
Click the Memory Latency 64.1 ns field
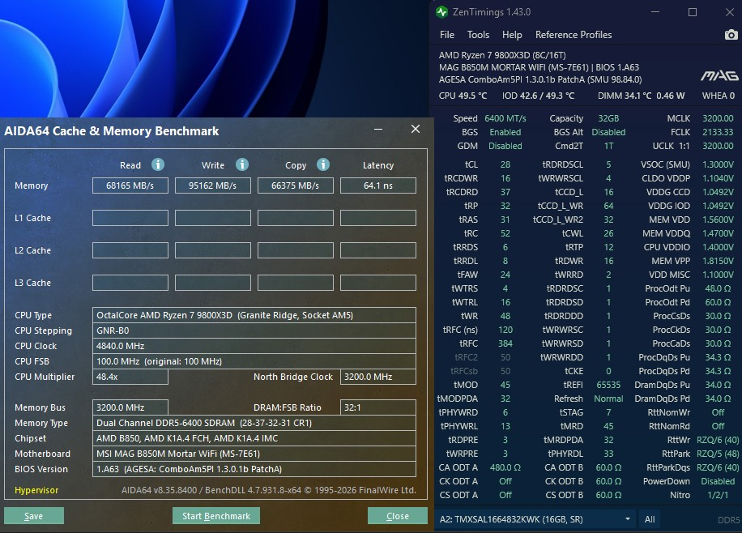click(x=378, y=185)
